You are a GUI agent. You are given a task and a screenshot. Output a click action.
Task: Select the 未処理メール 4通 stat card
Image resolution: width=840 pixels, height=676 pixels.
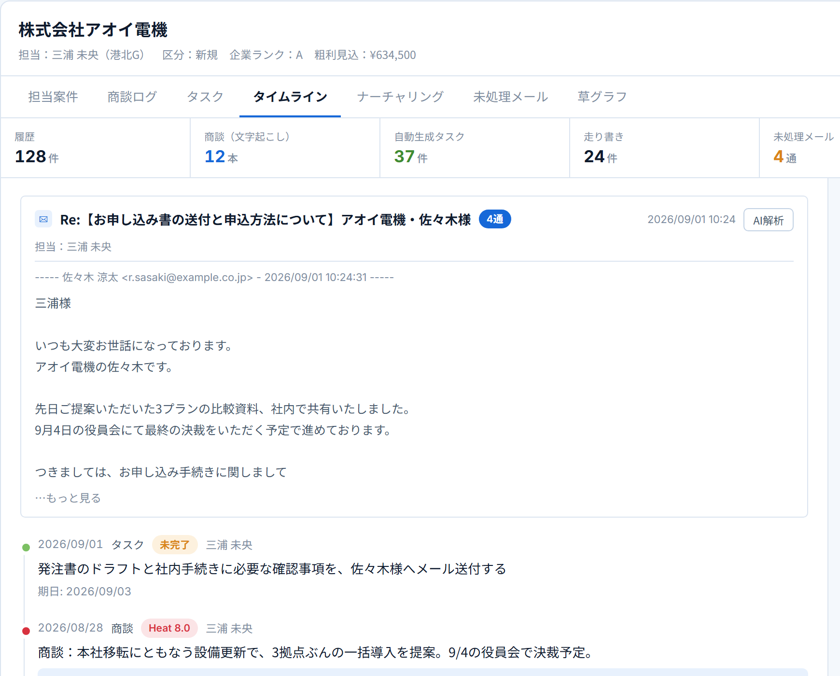point(800,148)
